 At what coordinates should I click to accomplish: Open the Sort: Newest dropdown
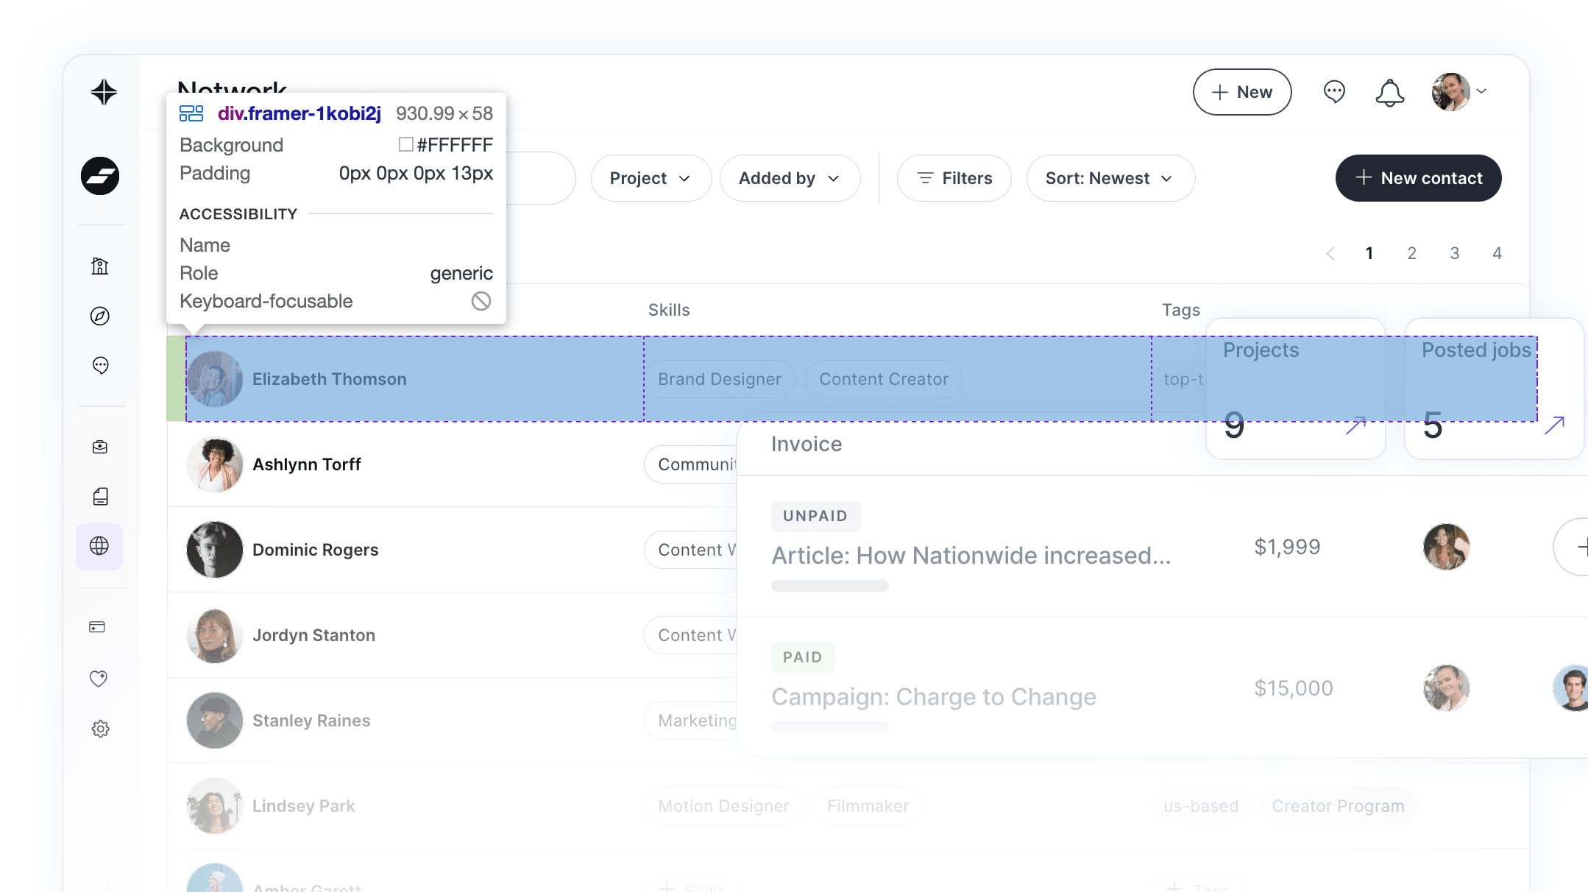(1110, 178)
